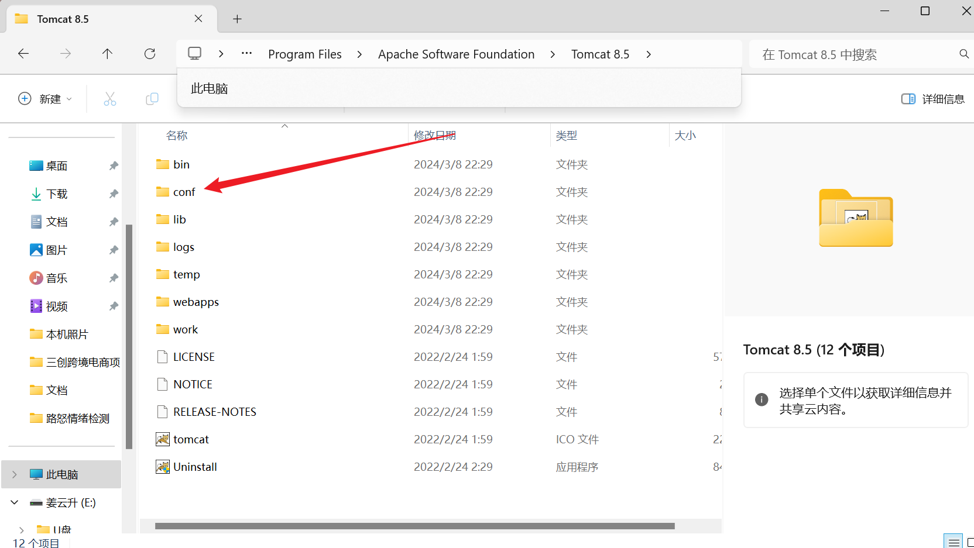Open 图片 in the sidebar
The width and height of the screenshot is (974, 548).
(57, 250)
